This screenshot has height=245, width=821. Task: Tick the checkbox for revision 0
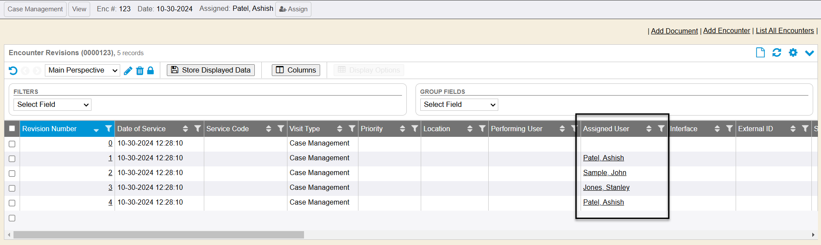coord(12,144)
